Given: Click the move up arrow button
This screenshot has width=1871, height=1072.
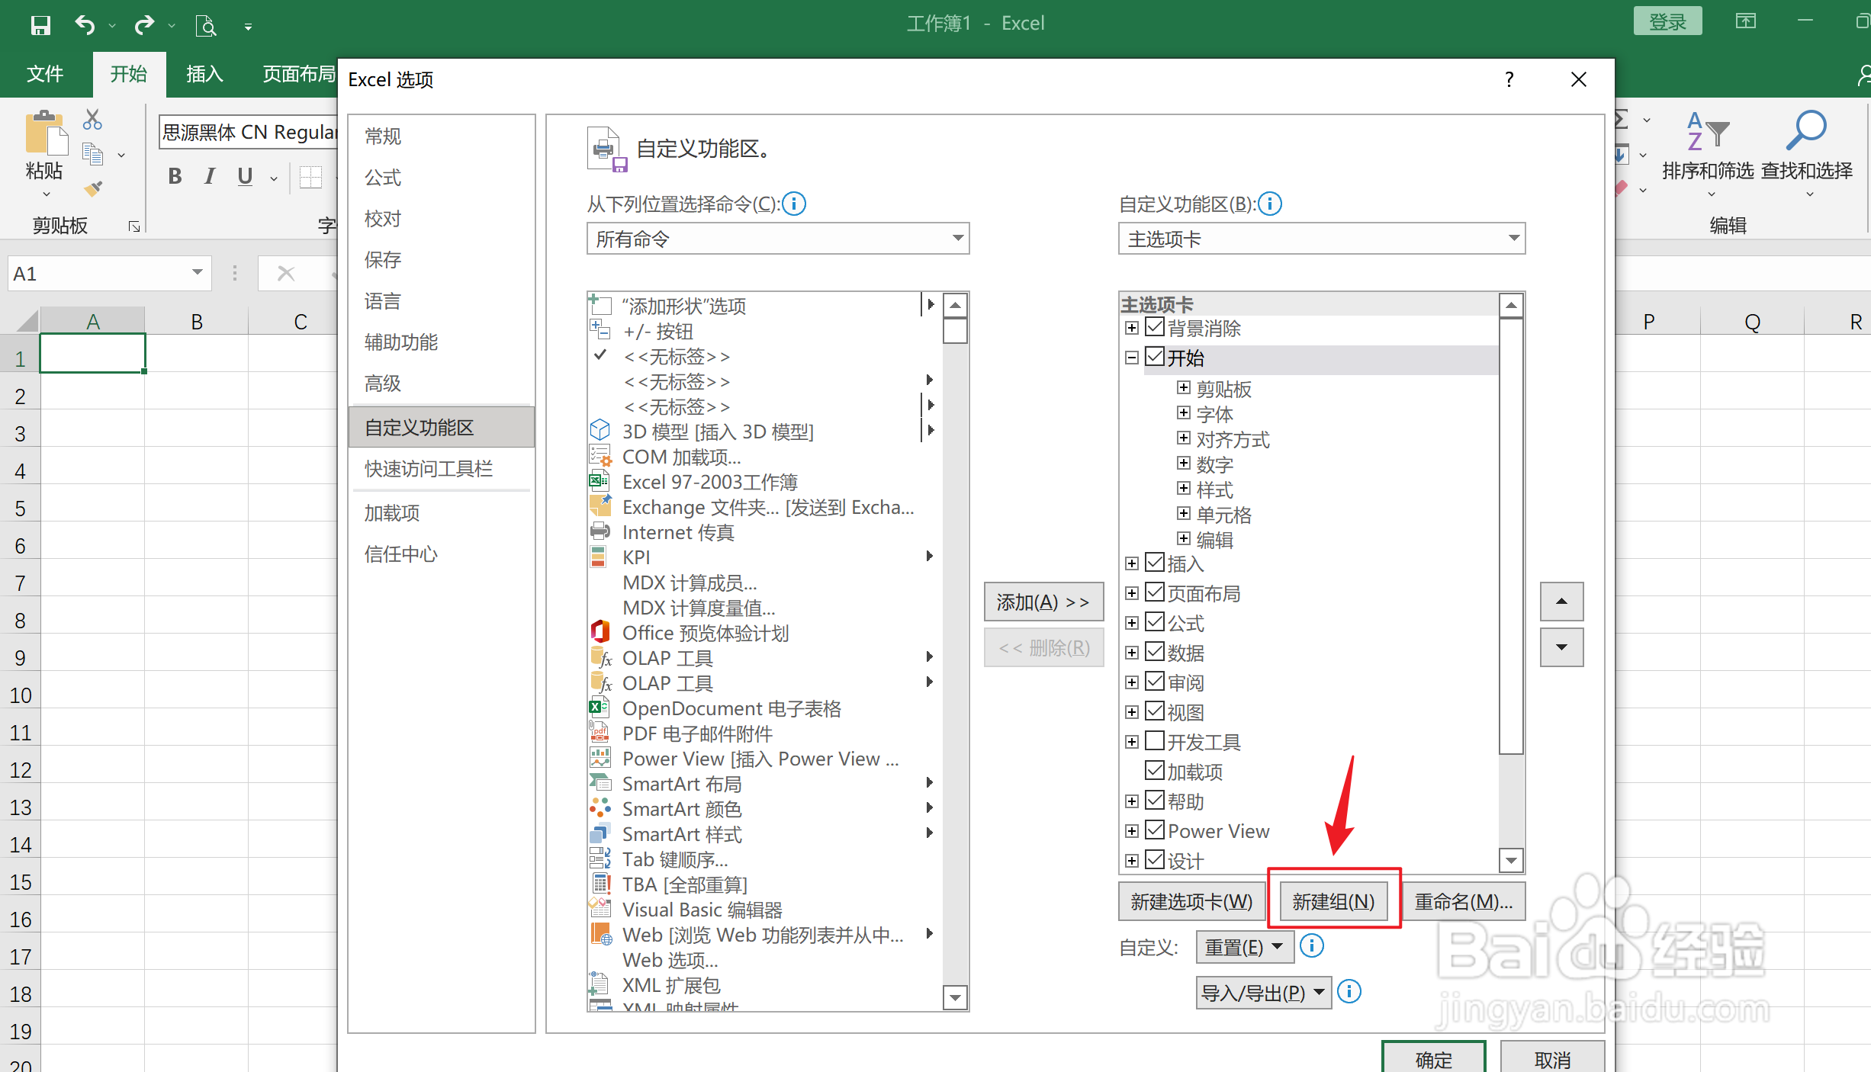Looking at the screenshot, I should click(1561, 602).
